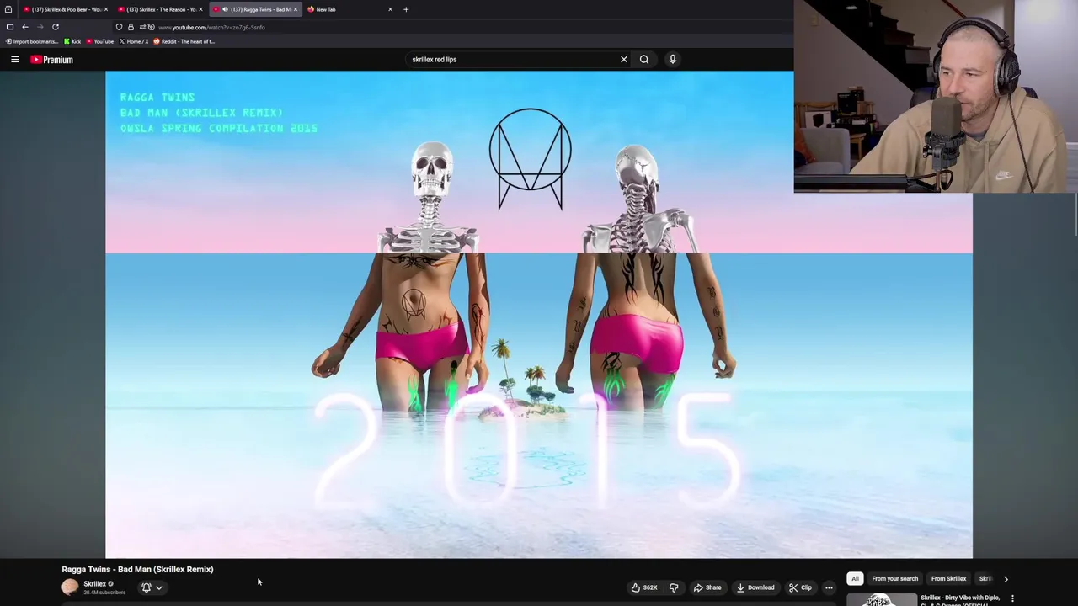
Task: Open the Skrillex channel name link
Action: pos(94,583)
